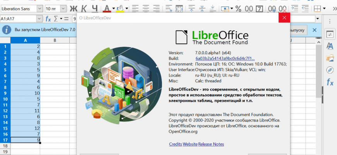Apply the red font color

pyautogui.click(x=107, y=9)
